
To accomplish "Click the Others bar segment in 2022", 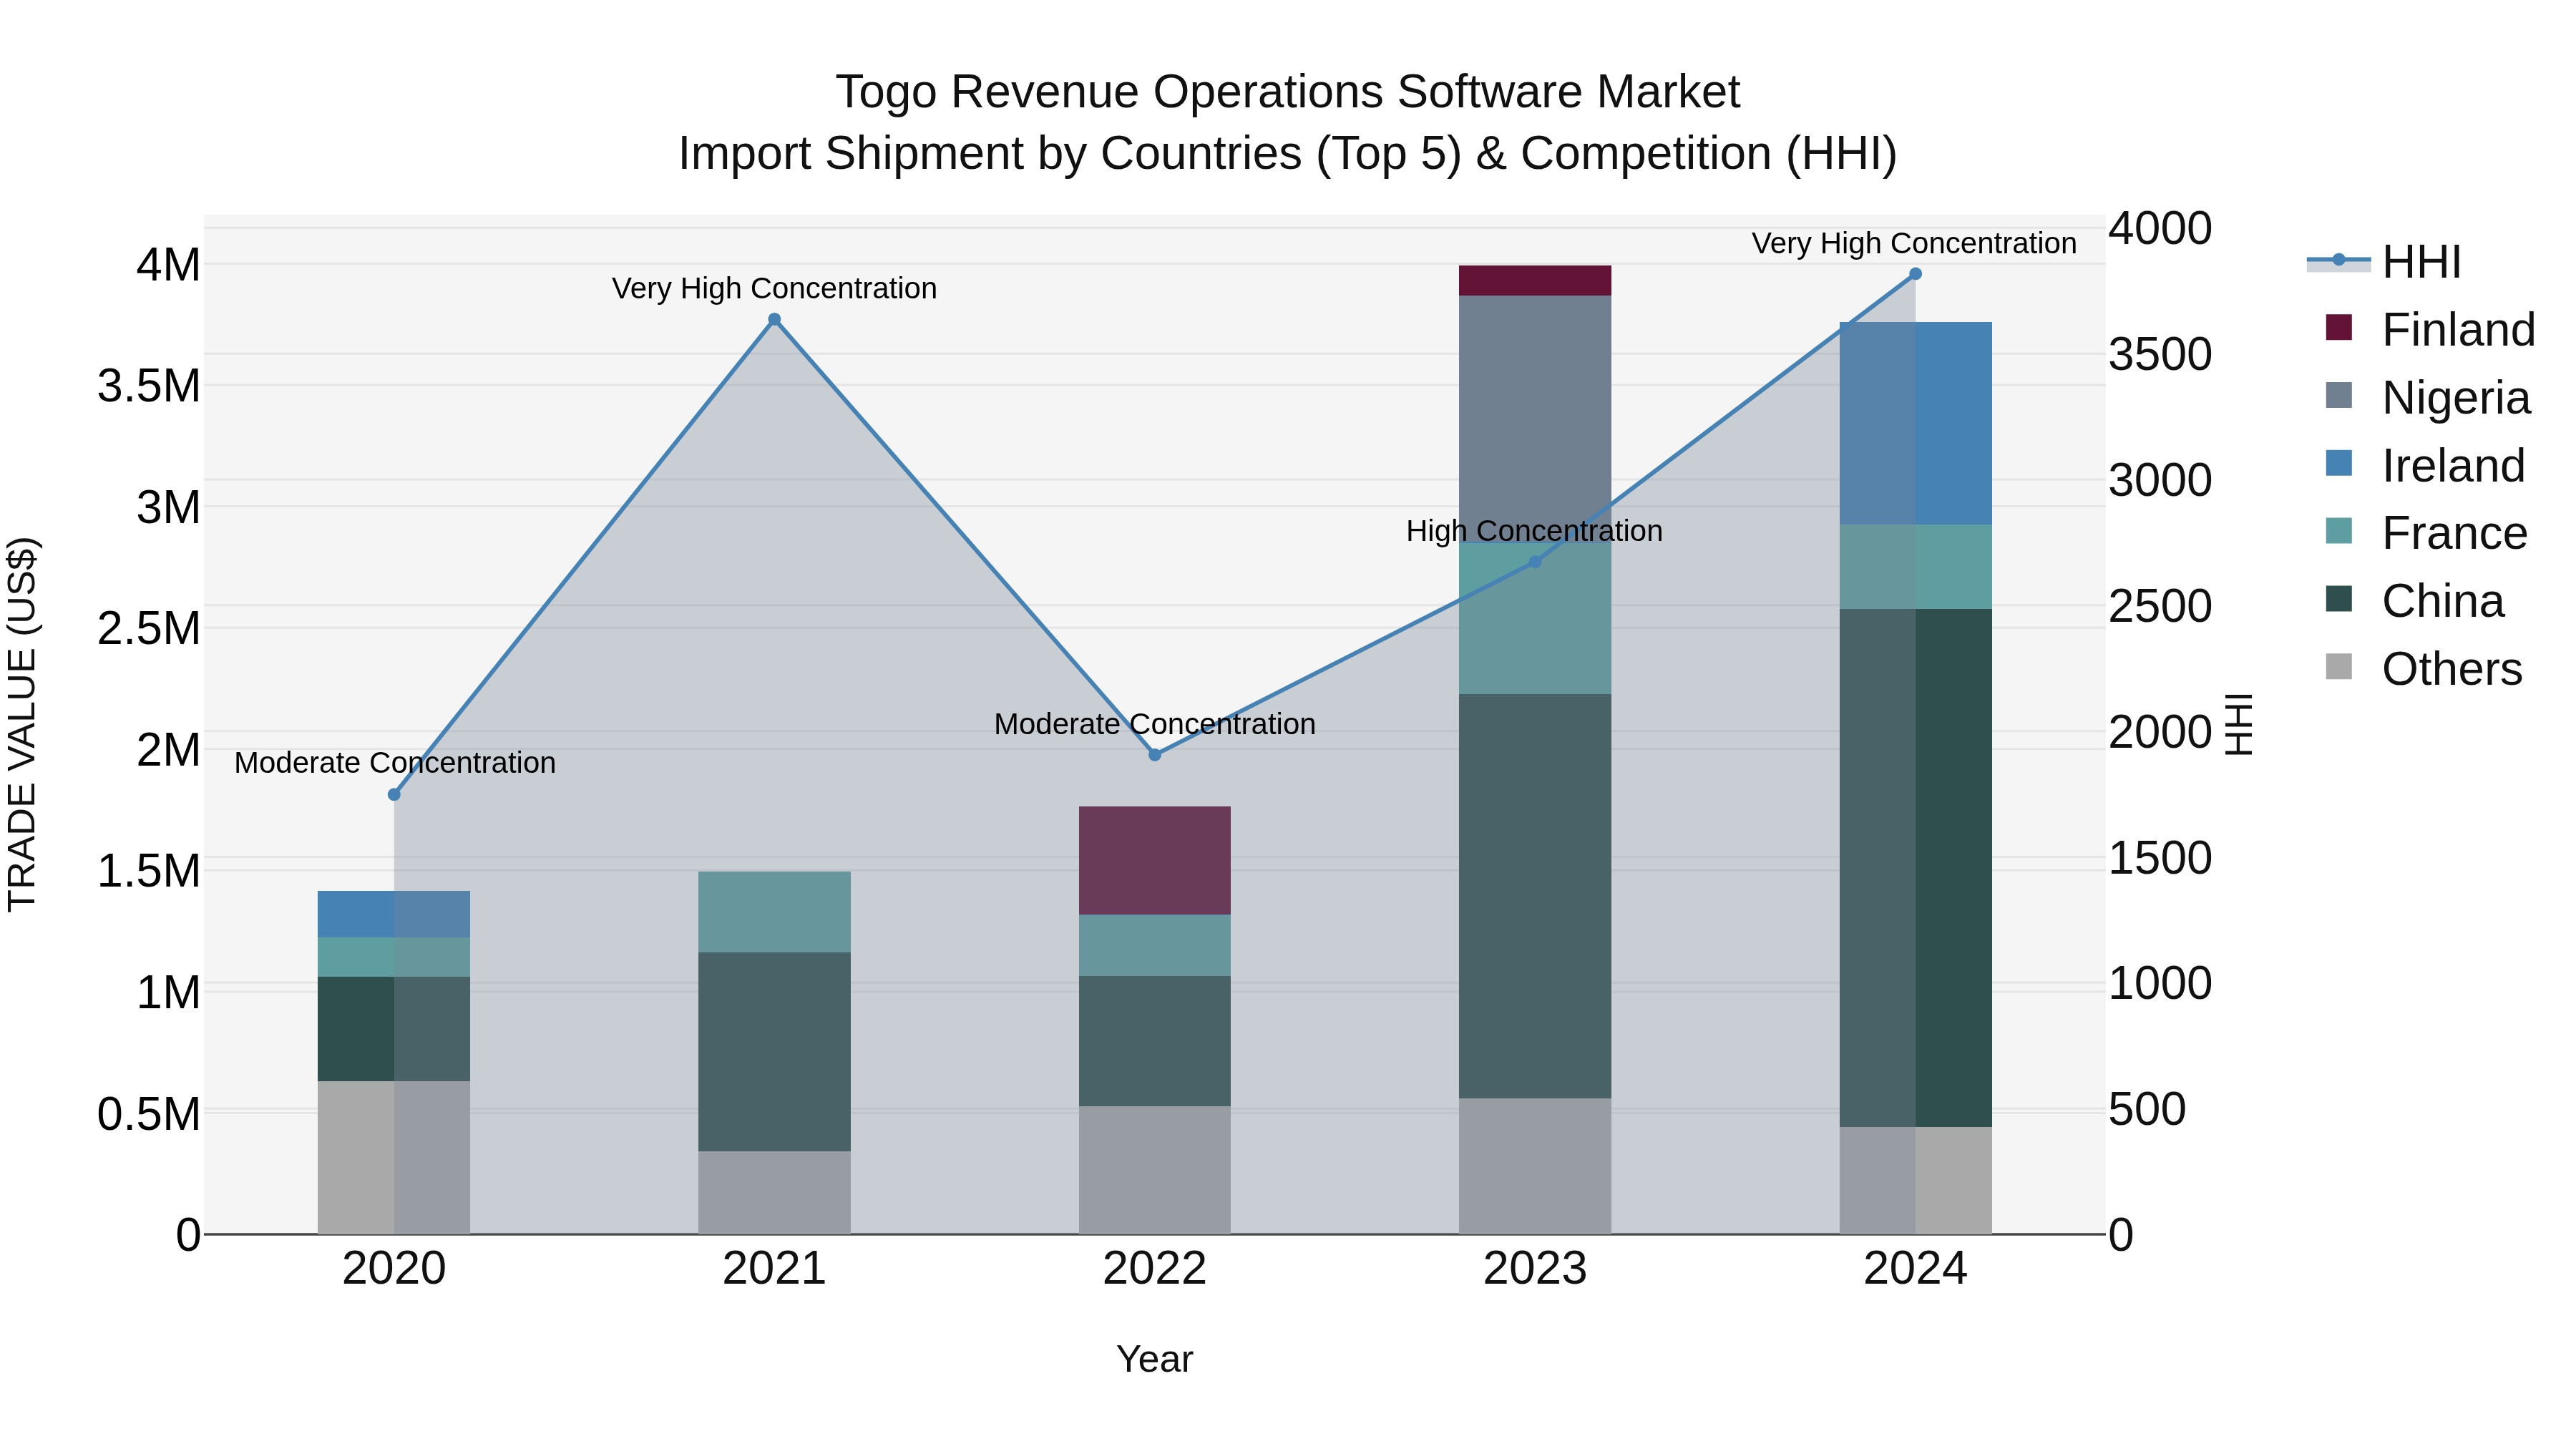I will 1155,1170.
